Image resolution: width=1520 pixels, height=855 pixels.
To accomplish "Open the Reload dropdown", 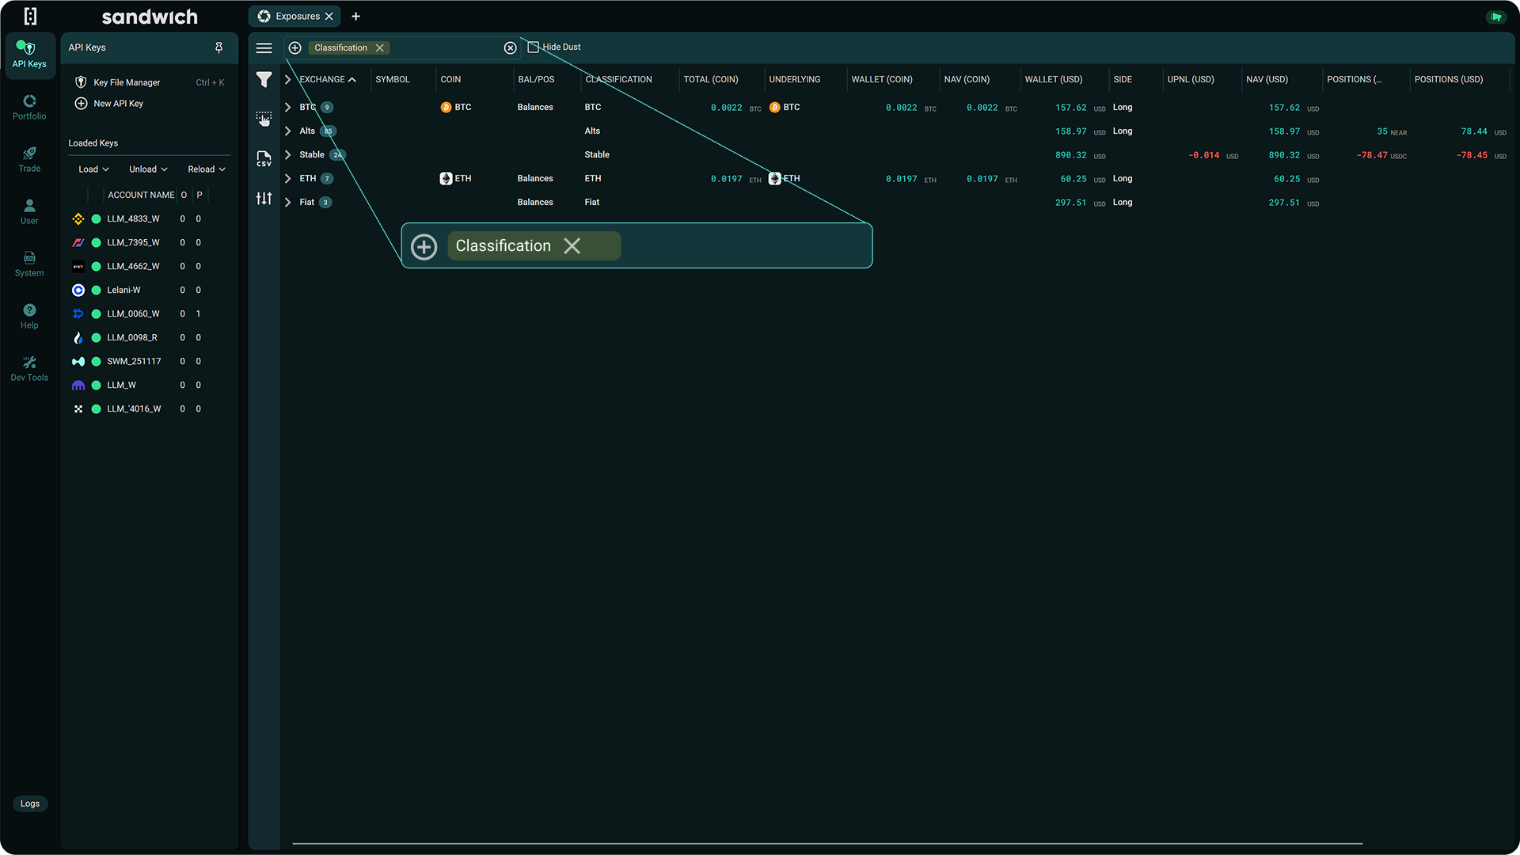I will 205,169.
